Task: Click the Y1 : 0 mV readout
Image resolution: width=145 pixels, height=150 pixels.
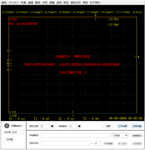Action: click(x=41, y=118)
